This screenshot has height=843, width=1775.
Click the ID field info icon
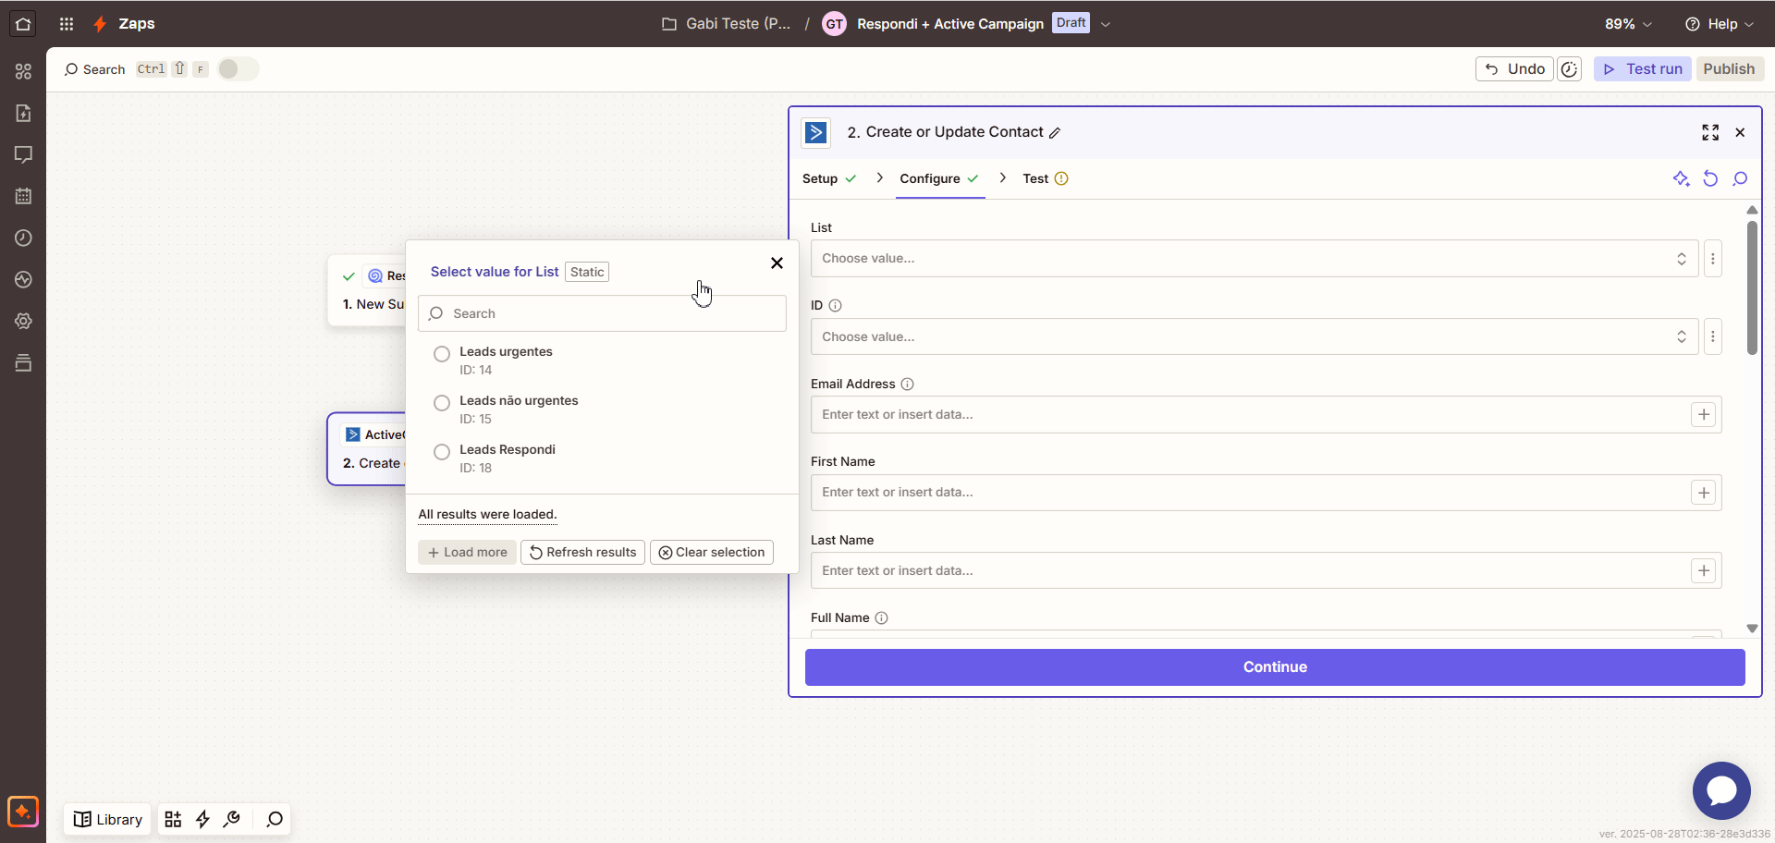pos(835,306)
